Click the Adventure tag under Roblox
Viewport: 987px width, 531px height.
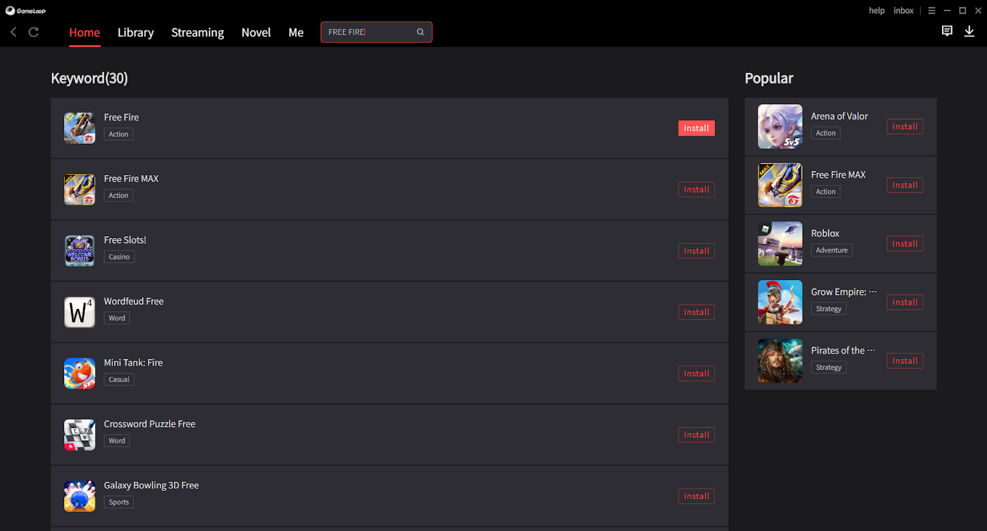[x=832, y=250]
